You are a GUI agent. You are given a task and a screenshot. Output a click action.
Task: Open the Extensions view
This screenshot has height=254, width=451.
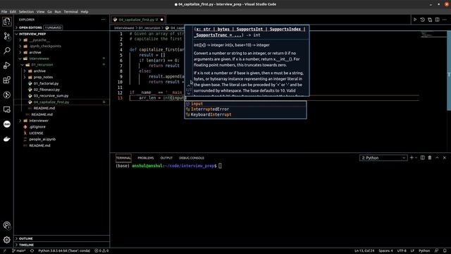coord(7,80)
